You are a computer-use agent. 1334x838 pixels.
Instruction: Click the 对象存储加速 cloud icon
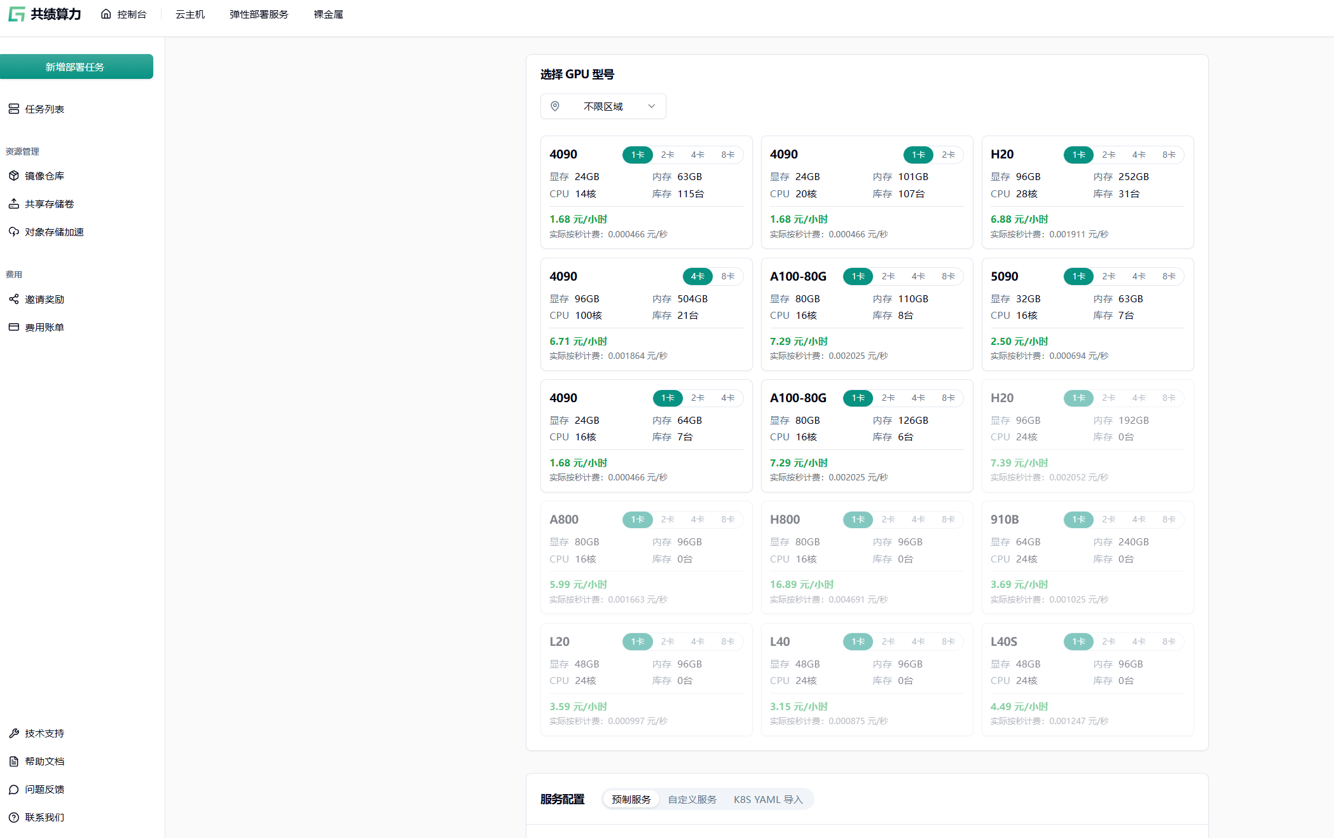pyautogui.click(x=13, y=232)
